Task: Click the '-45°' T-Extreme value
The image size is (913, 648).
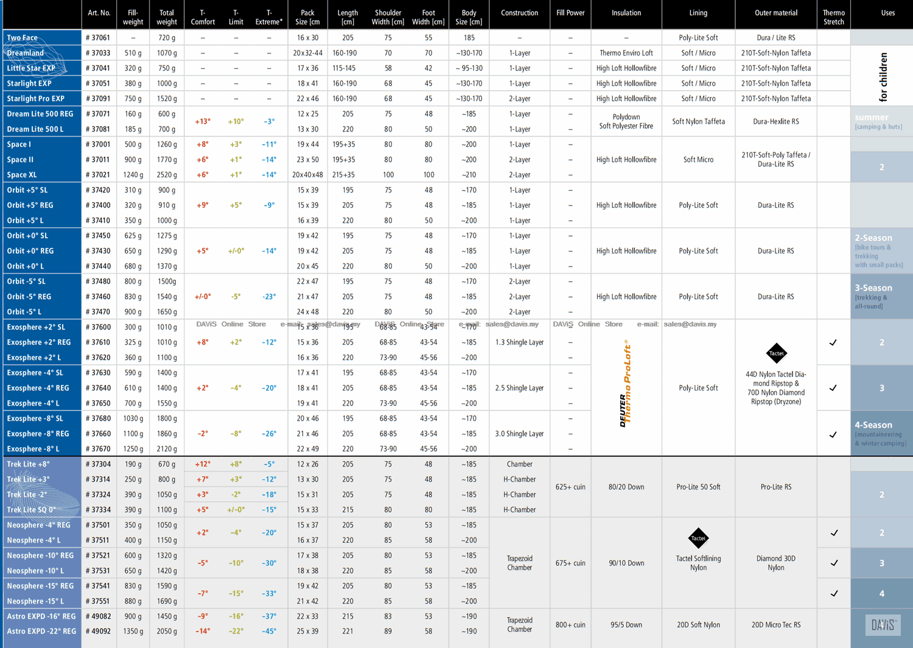Action: (x=269, y=632)
